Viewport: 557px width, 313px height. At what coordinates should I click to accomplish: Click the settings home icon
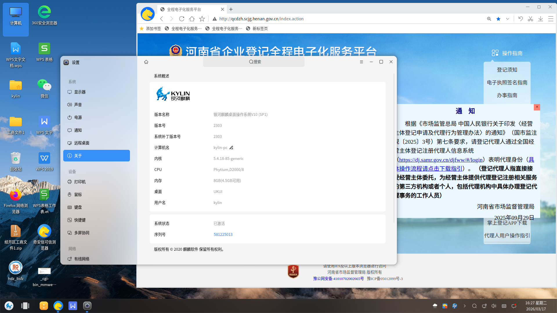(146, 62)
